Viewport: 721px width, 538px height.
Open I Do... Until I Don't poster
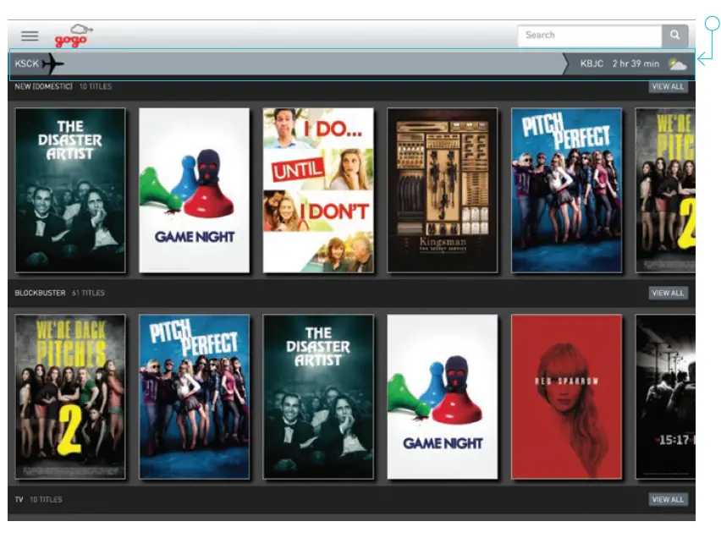318,190
